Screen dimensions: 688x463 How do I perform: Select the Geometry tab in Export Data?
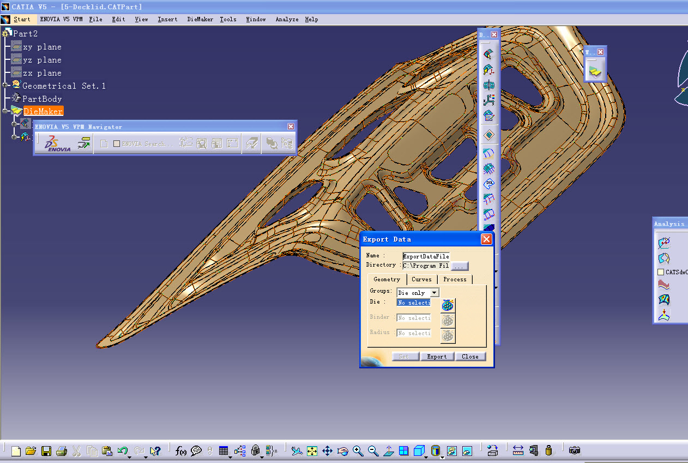point(387,279)
